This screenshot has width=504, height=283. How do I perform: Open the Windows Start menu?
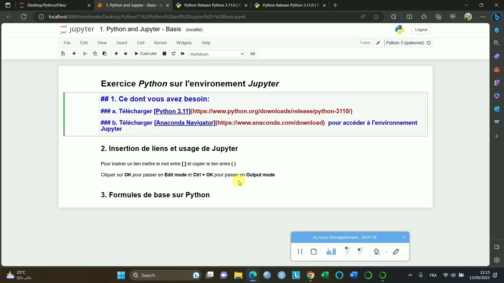click(x=121, y=275)
